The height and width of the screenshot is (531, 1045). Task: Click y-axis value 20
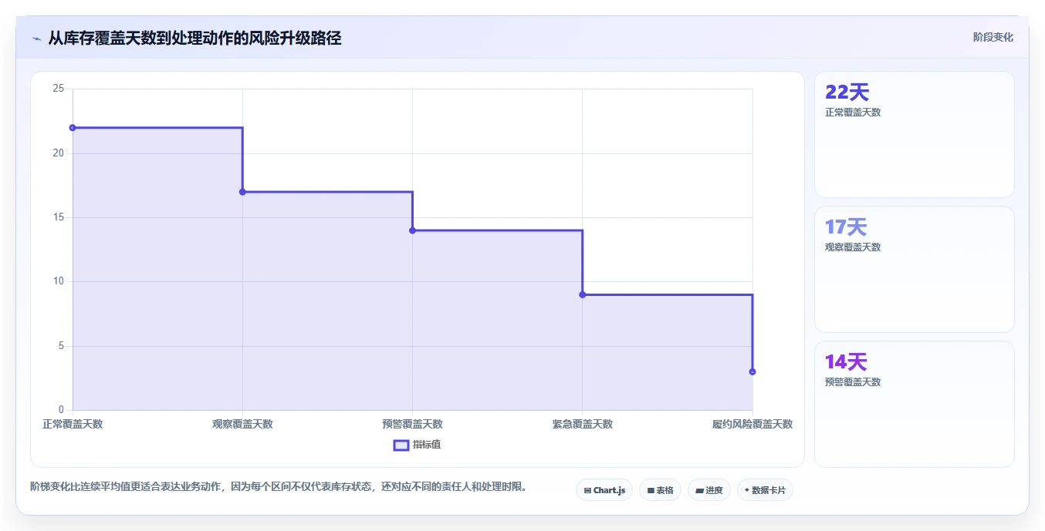58,153
